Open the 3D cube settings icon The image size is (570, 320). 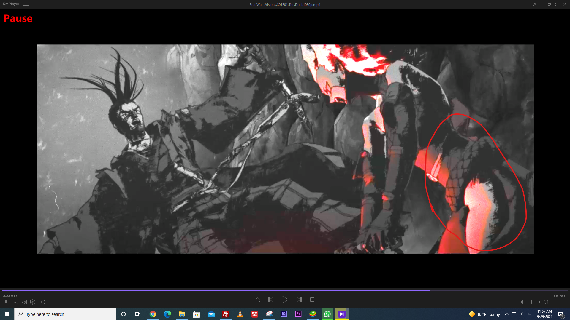coord(33,302)
